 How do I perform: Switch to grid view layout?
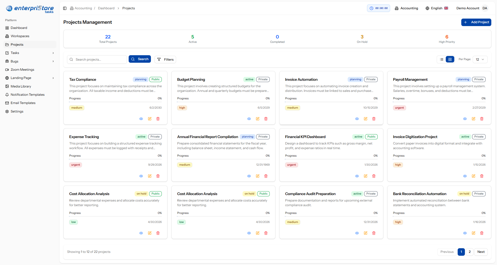coord(450,59)
